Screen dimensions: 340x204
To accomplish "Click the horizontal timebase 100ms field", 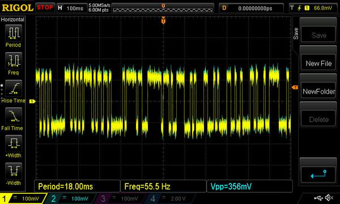I will [71, 8].
